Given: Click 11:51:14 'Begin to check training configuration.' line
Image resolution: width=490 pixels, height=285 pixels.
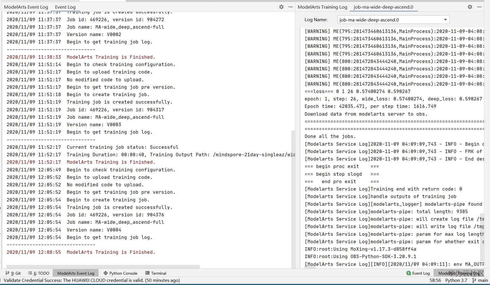Looking at the screenshot, I should [91, 64].
